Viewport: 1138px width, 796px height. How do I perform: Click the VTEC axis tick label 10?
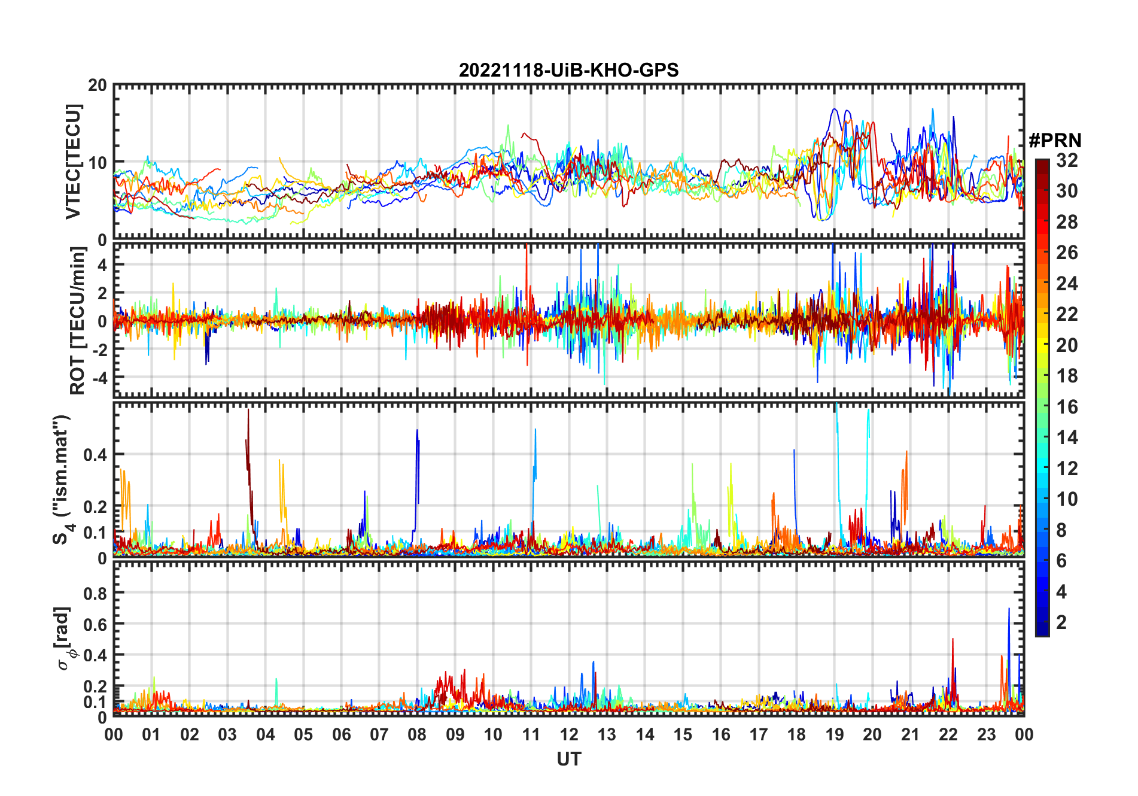pyautogui.click(x=98, y=162)
